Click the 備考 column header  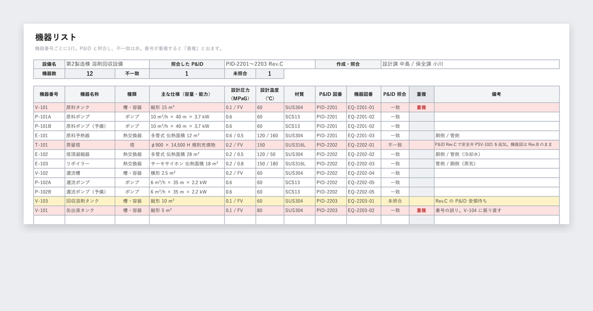pyautogui.click(x=497, y=94)
